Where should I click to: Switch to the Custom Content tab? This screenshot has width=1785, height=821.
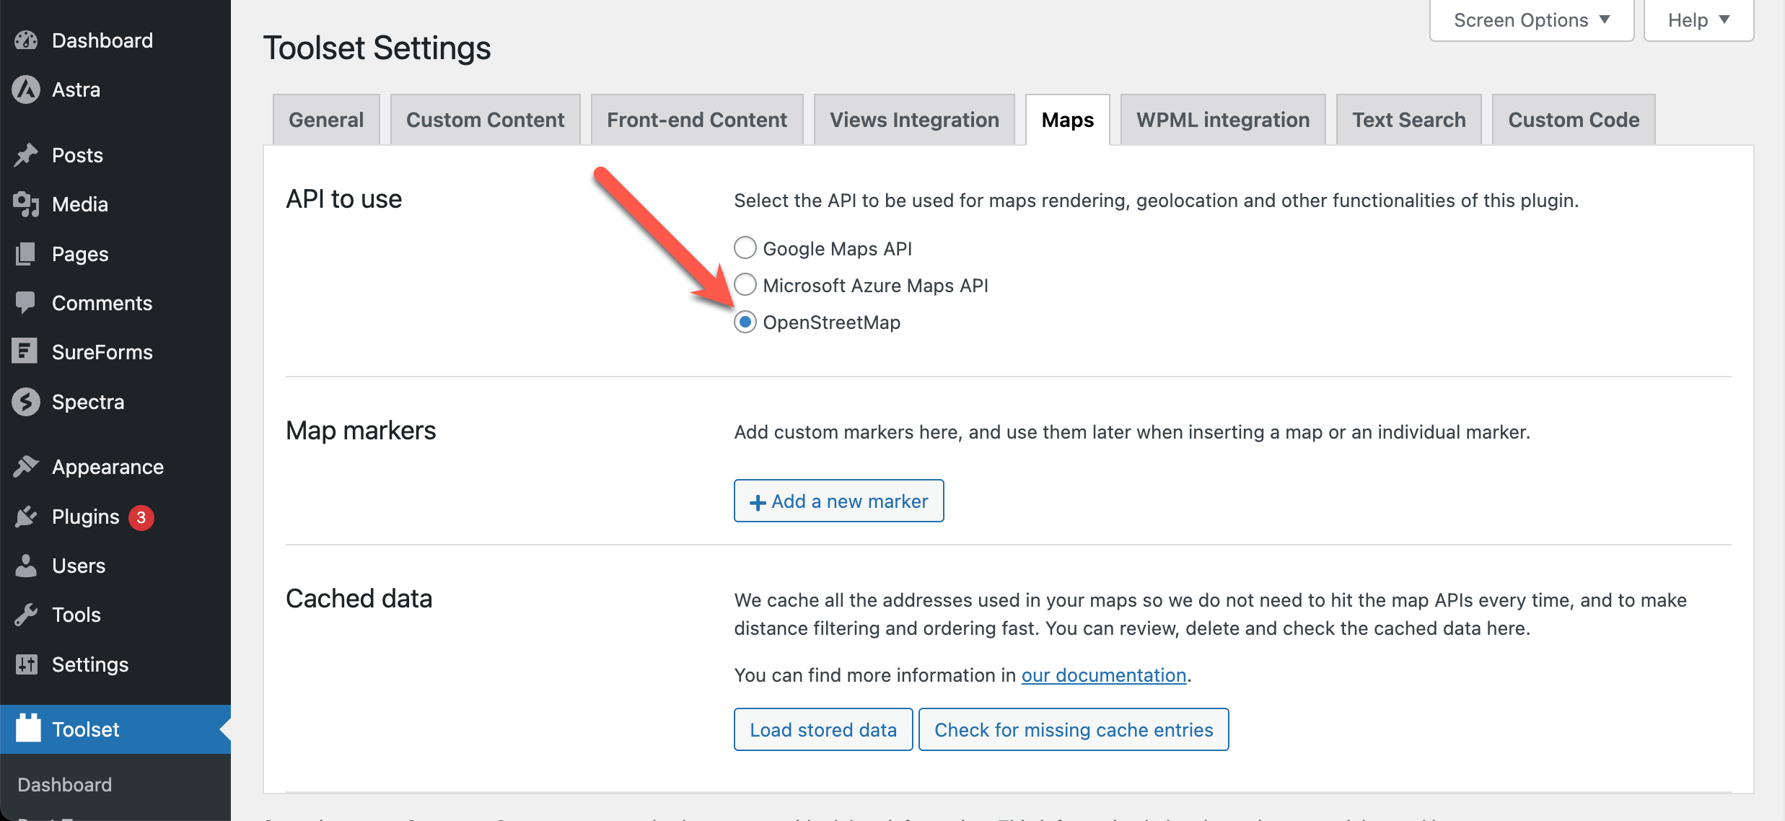486,120
